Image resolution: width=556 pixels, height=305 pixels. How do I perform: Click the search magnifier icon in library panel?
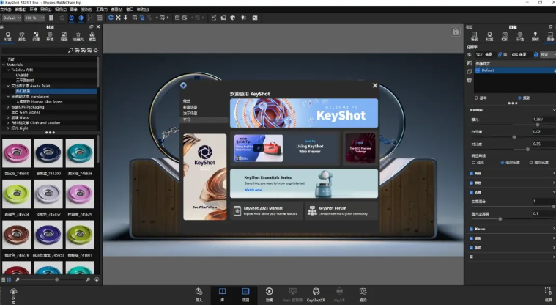[x=70, y=51]
